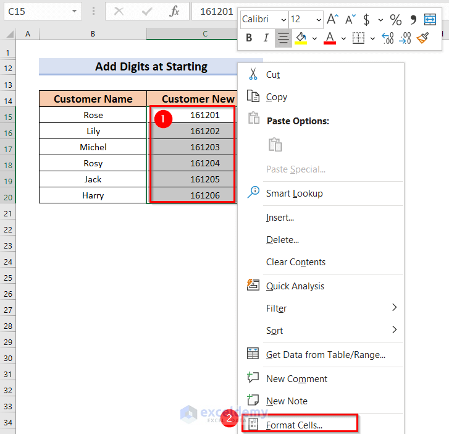Click Insert Function fx button
This screenshot has width=449, height=434.
click(x=174, y=12)
